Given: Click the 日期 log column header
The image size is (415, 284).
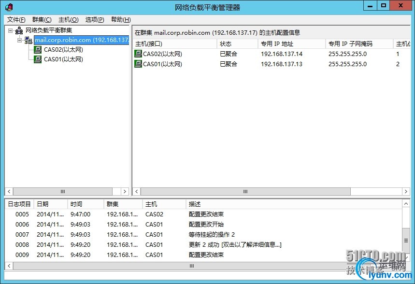Looking at the screenshot, I should pyautogui.click(x=51, y=204).
